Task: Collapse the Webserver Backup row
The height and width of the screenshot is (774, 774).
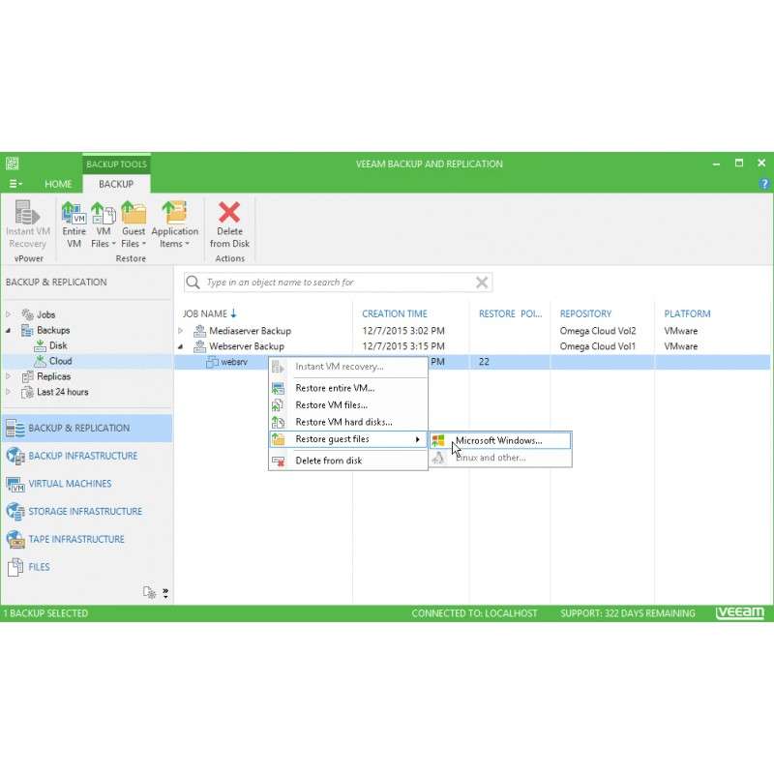Action: (x=181, y=346)
